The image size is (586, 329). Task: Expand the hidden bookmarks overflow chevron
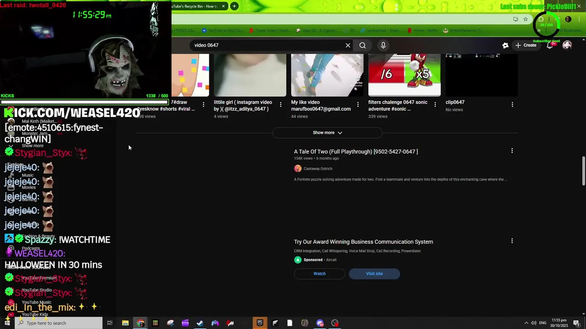point(539,31)
